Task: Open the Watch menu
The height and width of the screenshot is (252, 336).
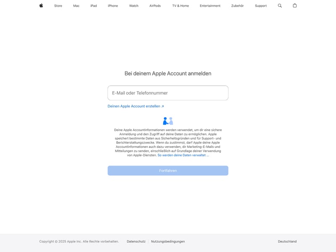Action: (134, 6)
